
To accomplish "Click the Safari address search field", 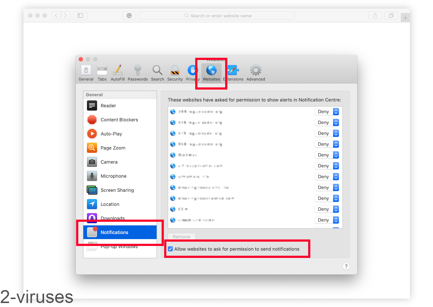I will pos(216,16).
